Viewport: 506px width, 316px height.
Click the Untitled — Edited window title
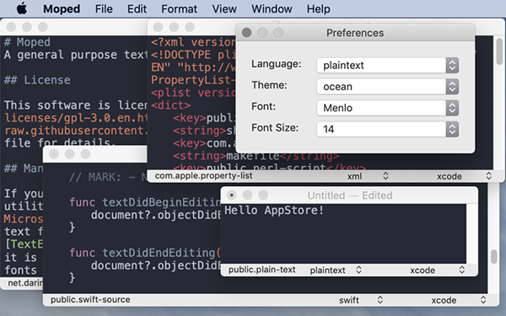[350, 195]
